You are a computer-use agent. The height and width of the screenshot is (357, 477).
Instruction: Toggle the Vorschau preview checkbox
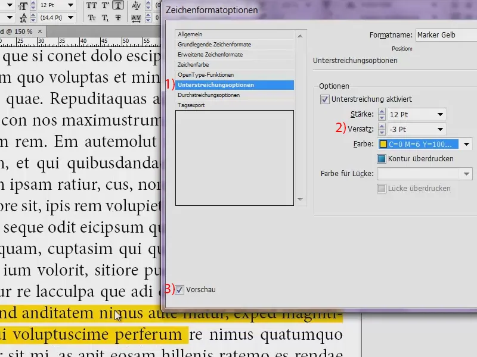[179, 290]
